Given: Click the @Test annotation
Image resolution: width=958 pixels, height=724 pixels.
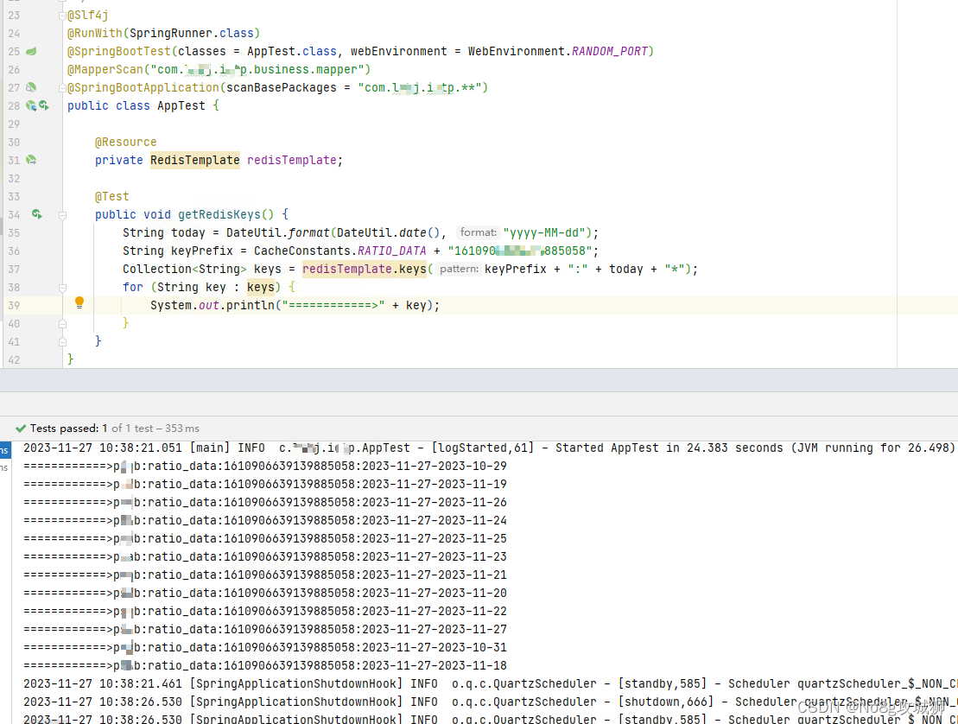Looking at the screenshot, I should coord(111,196).
